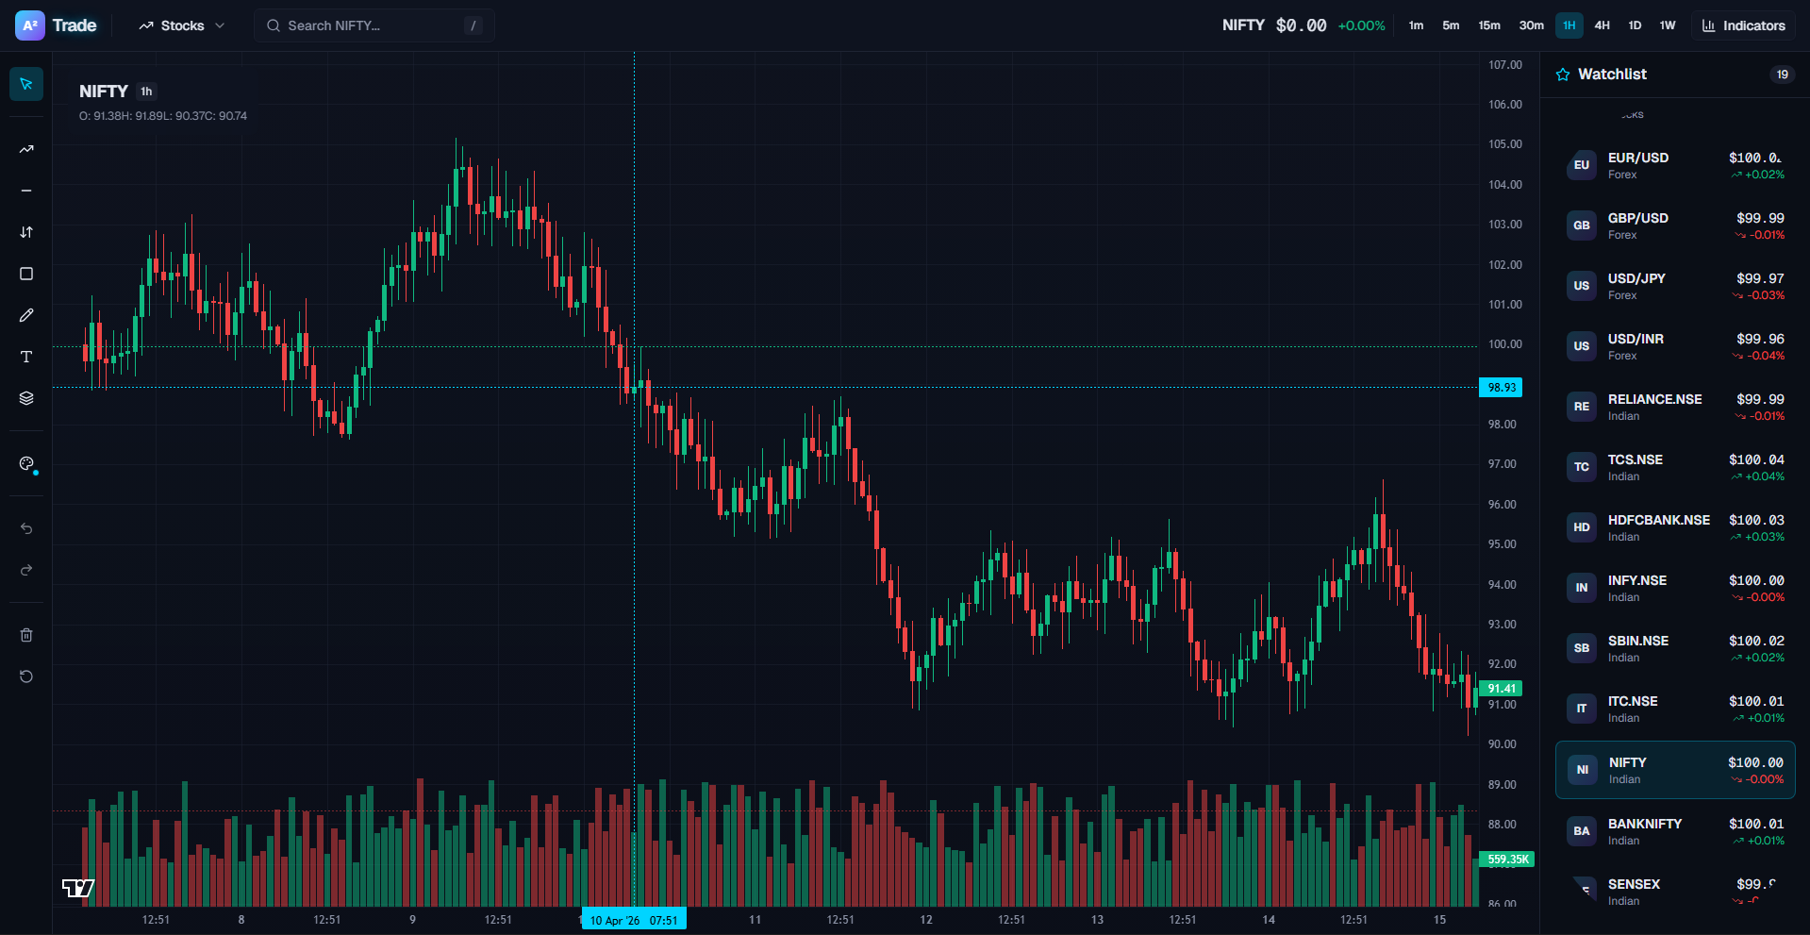Click the 91.41 current price label
Image resolution: width=1810 pixels, height=935 pixels.
point(1501,689)
